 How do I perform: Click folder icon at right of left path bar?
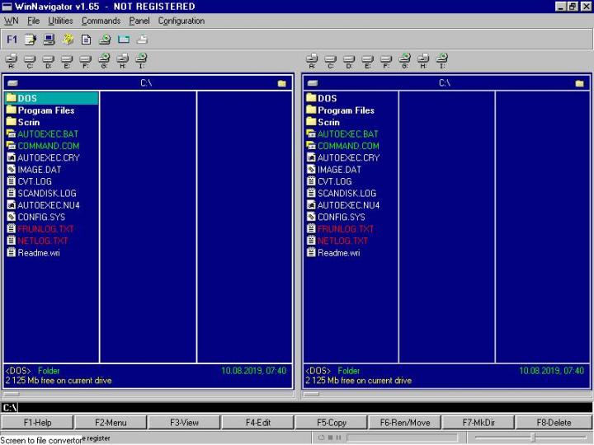pos(281,83)
